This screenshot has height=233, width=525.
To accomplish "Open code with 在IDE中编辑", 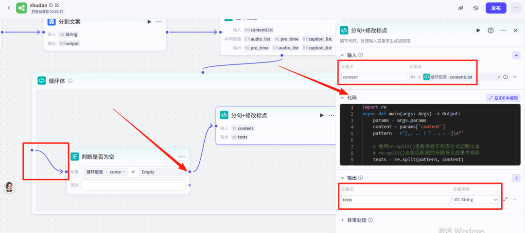I will point(503,98).
